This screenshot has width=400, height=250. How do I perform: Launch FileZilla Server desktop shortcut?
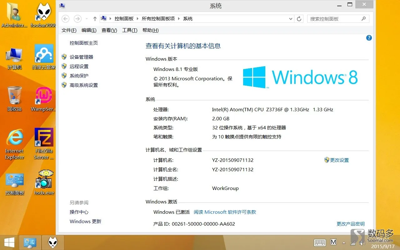(44, 144)
